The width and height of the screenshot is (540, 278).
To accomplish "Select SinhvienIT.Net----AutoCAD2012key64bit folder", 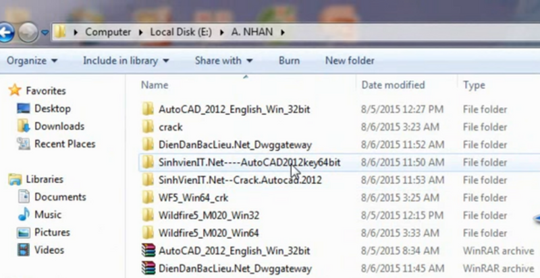I will point(249,162).
